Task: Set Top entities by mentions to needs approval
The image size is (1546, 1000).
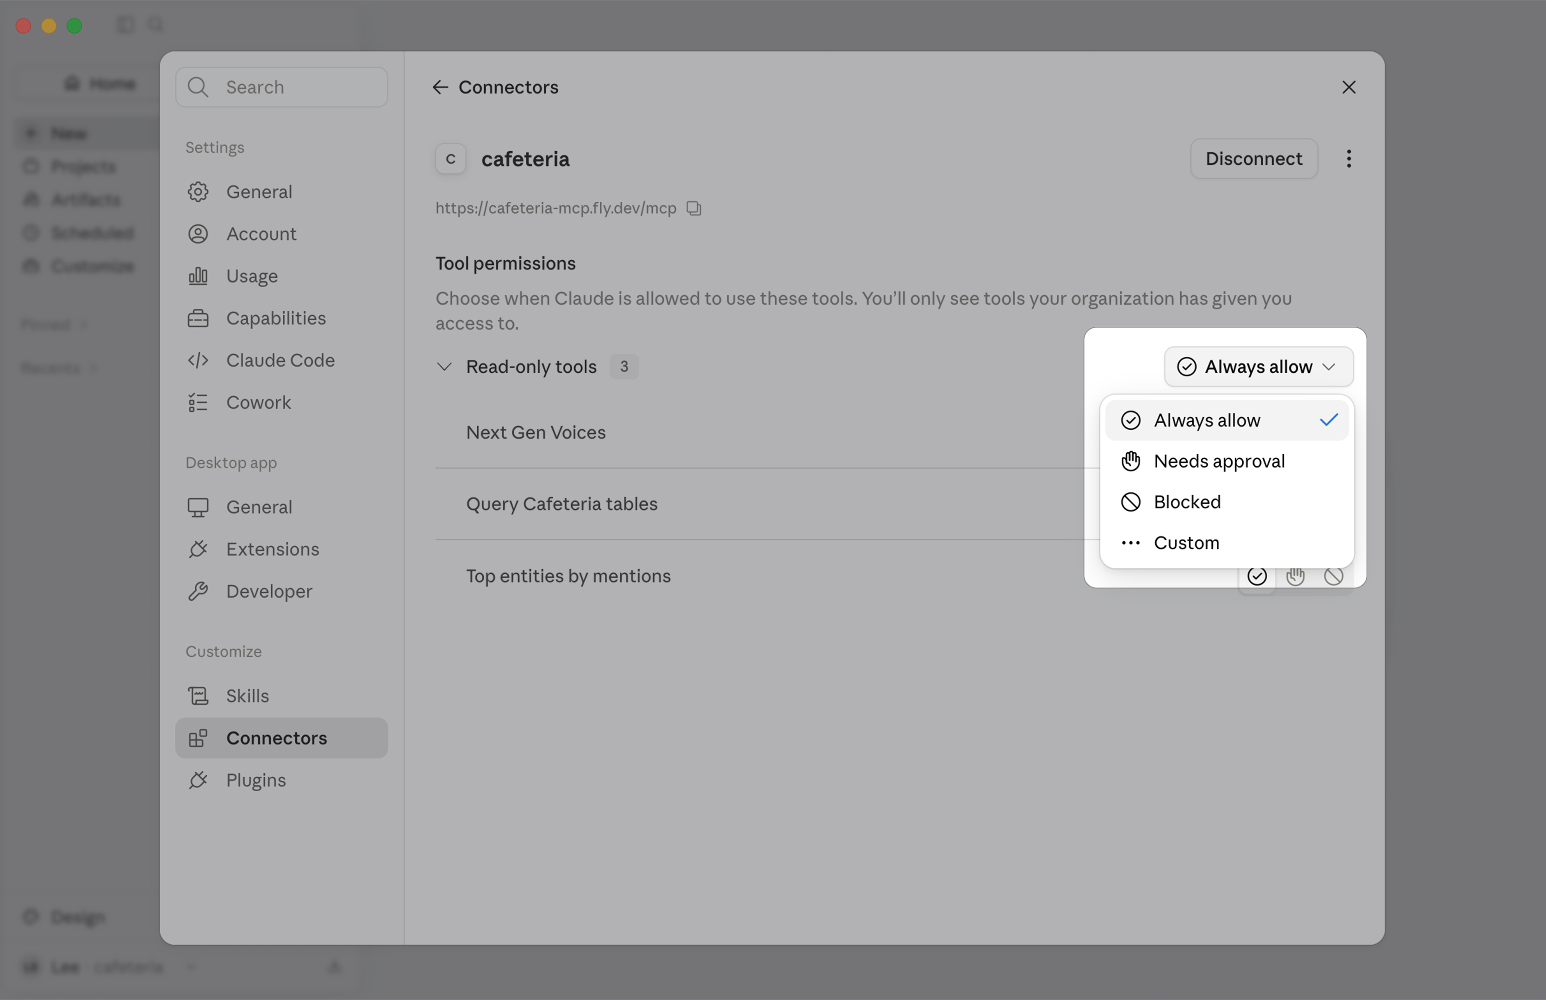Action: pyautogui.click(x=1295, y=577)
